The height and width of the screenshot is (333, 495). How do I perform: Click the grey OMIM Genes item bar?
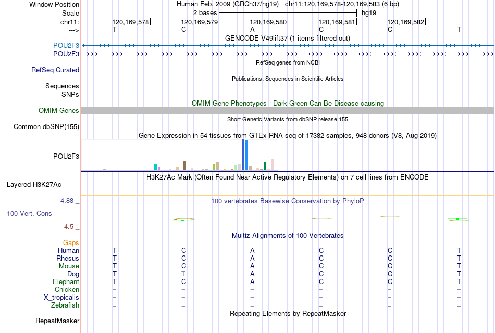pyautogui.click(x=288, y=110)
